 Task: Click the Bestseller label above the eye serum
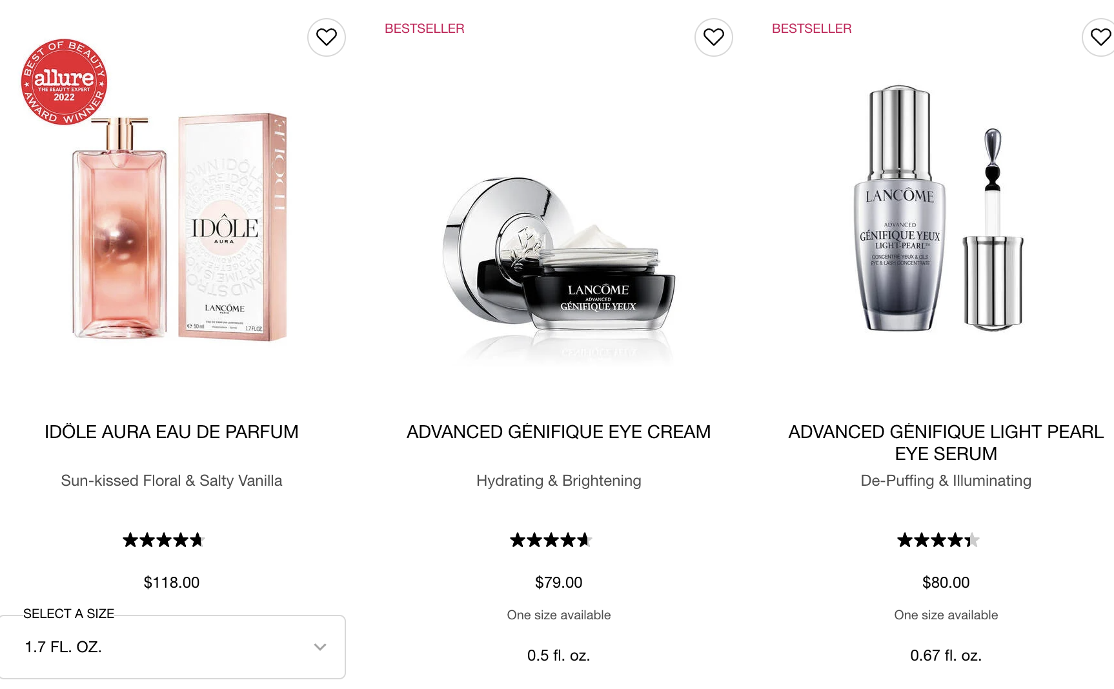(812, 28)
